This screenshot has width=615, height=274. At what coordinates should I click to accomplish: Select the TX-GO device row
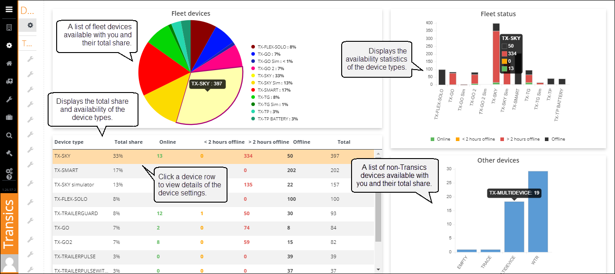[213, 228]
